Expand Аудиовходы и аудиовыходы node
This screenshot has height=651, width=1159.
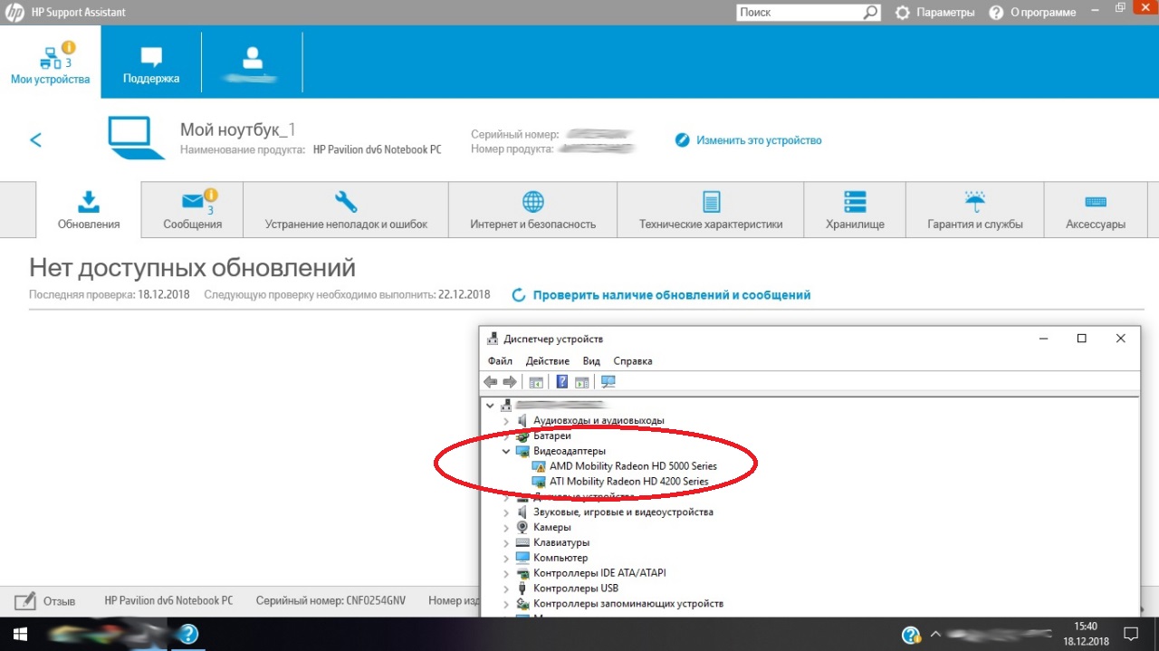tap(506, 421)
